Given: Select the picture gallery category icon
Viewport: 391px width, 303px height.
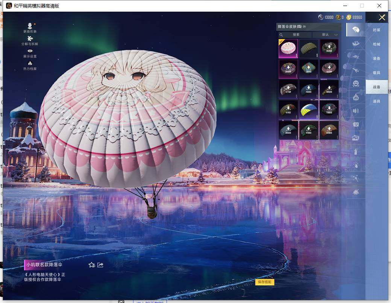Looking at the screenshot, I should click(x=356, y=137).
